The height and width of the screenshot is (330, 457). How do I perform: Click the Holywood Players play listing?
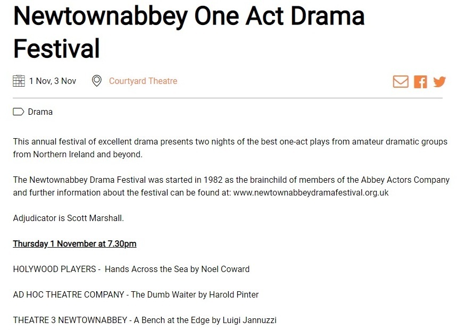(x=131, y=269)
